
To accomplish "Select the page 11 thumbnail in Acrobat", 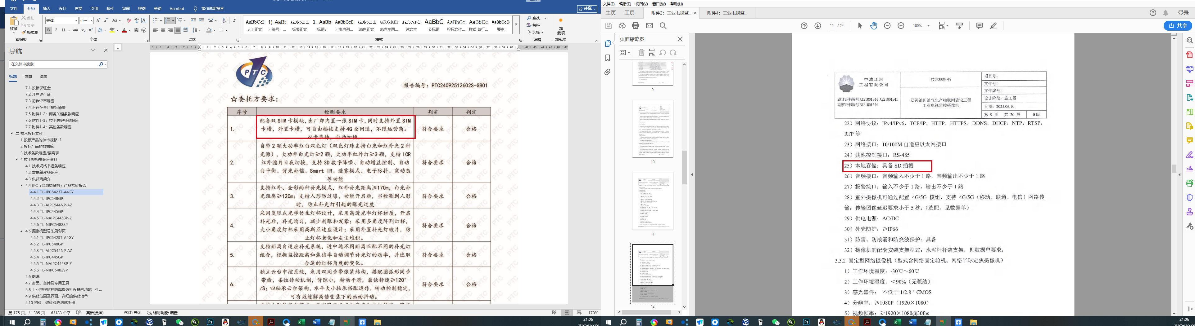I will pyautogui.click(x=652, y=201).
